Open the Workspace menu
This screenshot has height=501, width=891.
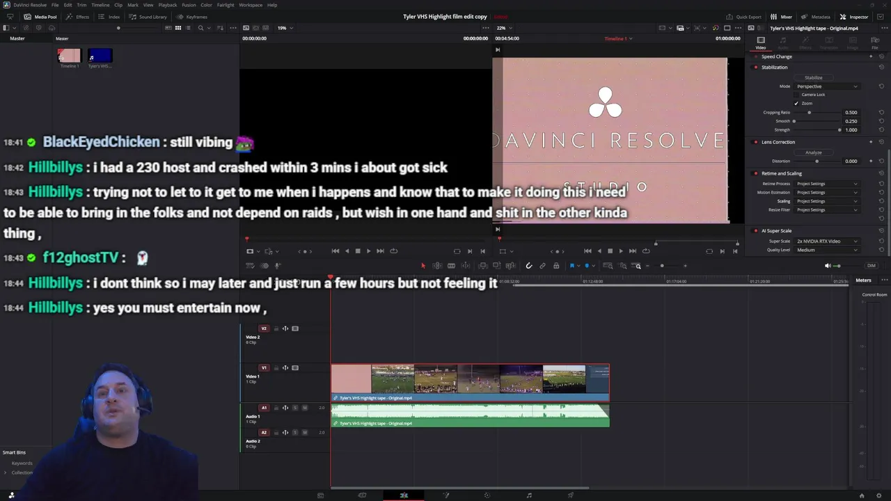[x=251, y=5]
